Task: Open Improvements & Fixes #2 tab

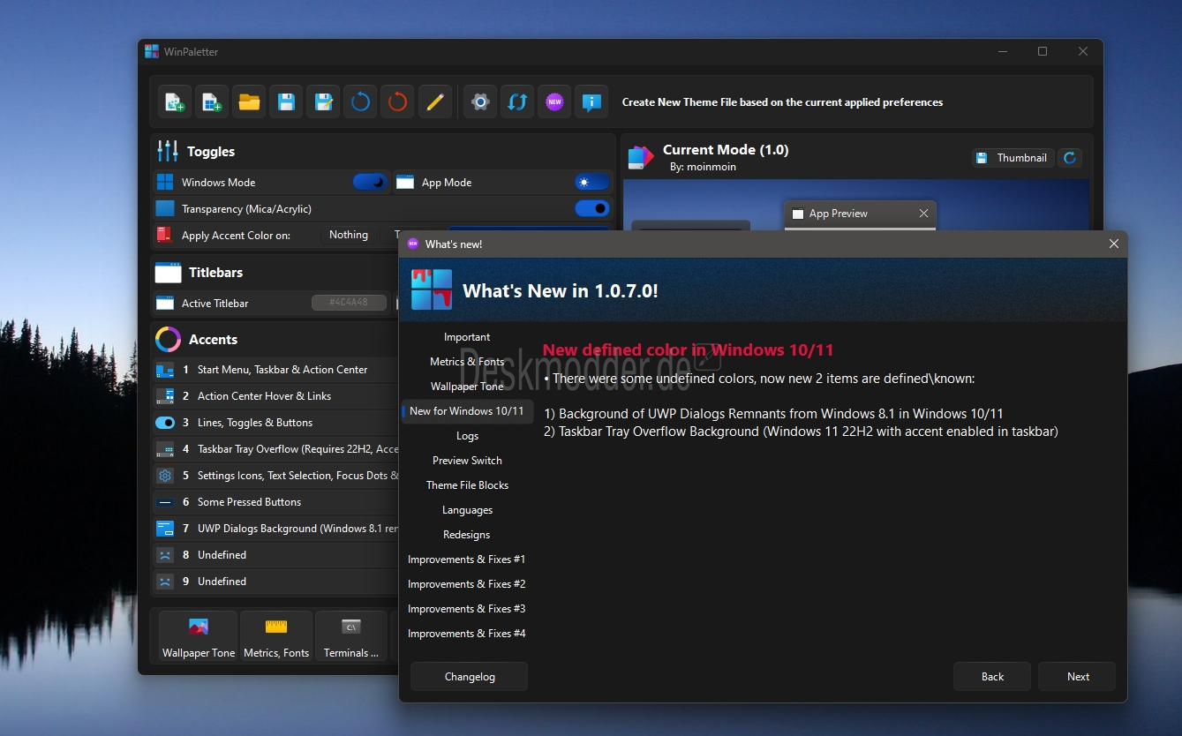Action: [x=467, y=584]
